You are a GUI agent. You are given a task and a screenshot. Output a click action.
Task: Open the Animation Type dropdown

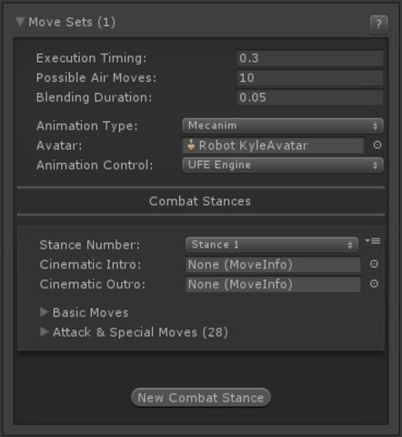click(x=283, y=126)
